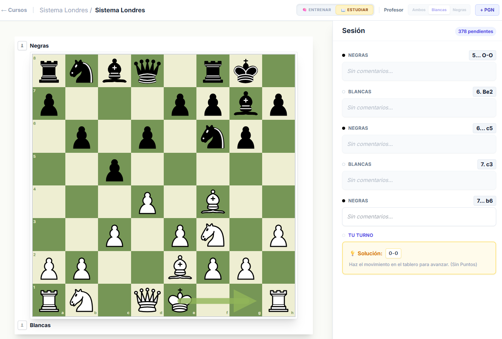
Task: Click the Blancas player avatar icon
Action: [x=22, y=325]
